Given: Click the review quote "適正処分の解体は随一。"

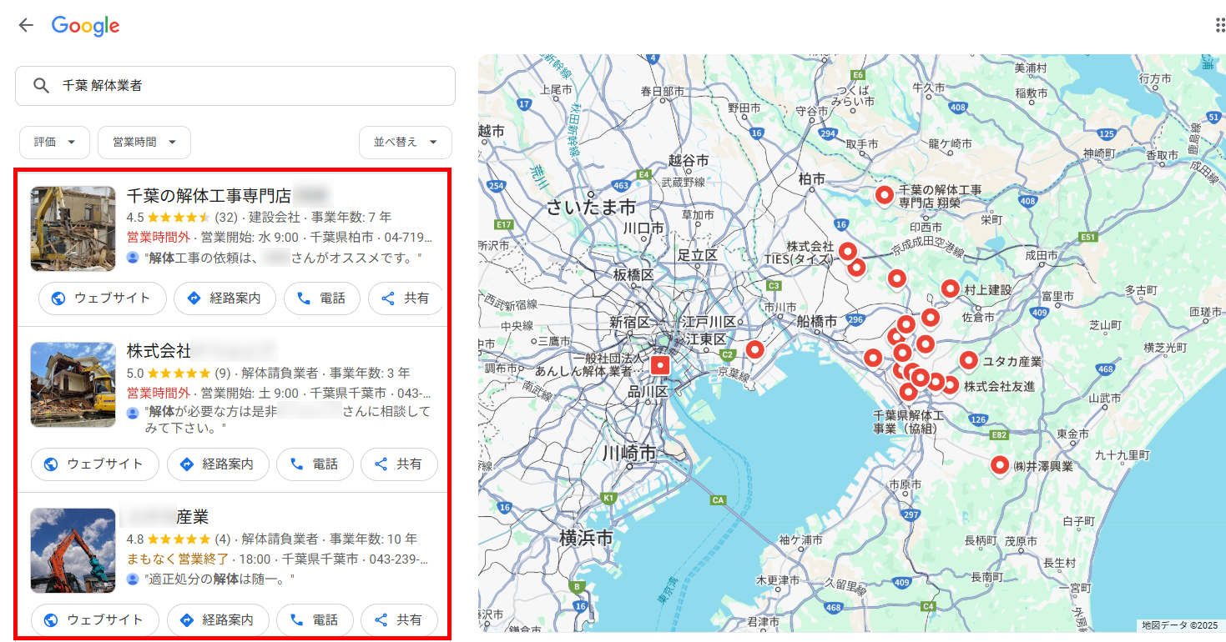Looking at the screenshot, I should [220, 579].
